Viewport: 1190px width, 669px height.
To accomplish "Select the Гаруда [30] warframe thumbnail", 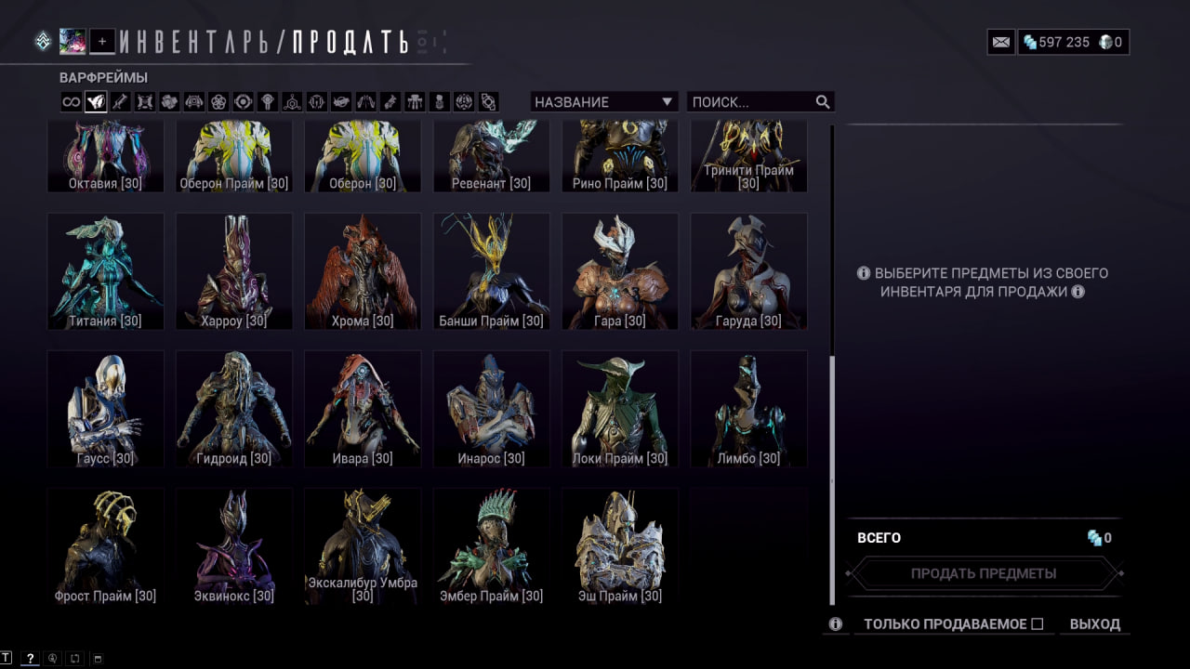I will tap(749, 271).
